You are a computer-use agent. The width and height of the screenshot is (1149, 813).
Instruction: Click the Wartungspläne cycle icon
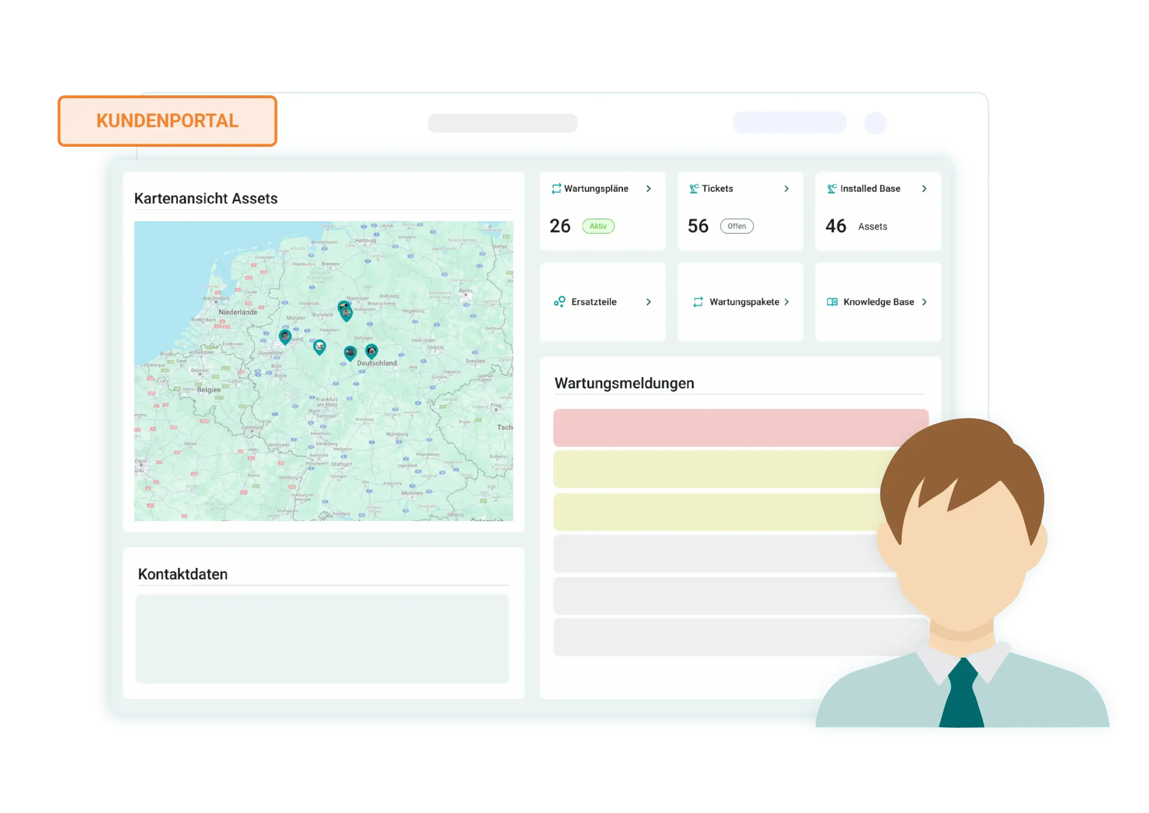[556, 189]
